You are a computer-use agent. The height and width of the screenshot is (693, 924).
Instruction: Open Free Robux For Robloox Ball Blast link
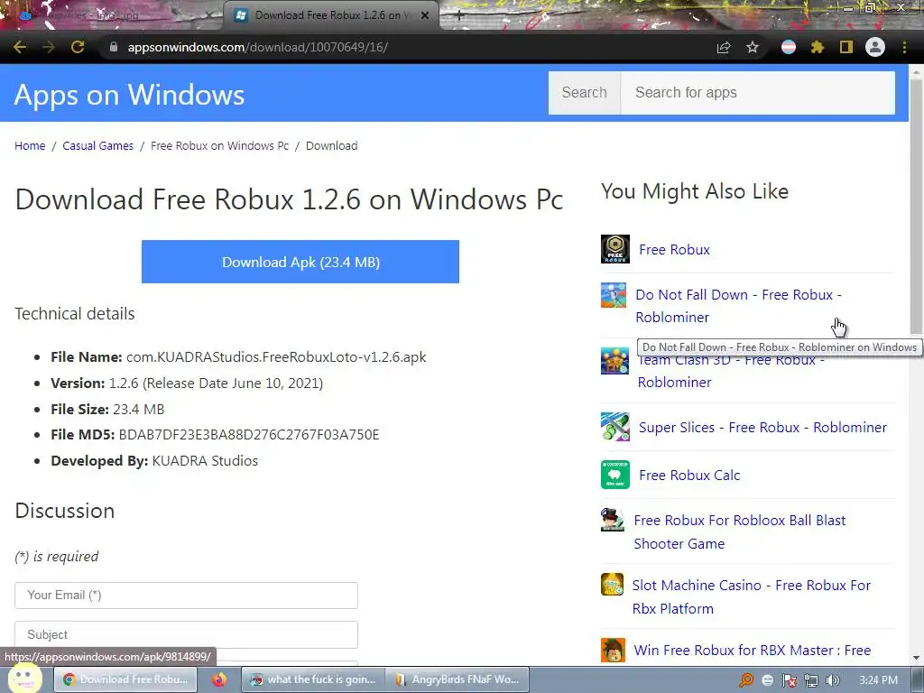coord(740,531)
